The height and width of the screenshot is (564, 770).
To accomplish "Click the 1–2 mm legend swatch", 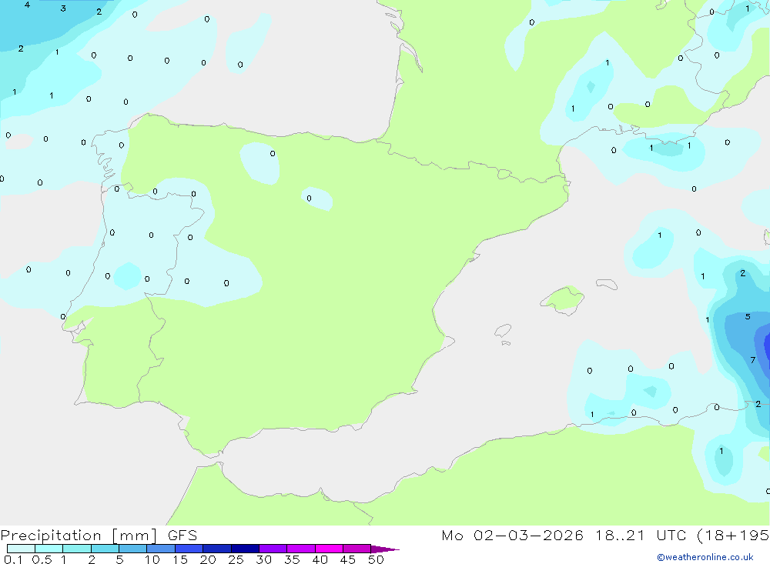I will point(77,549).
